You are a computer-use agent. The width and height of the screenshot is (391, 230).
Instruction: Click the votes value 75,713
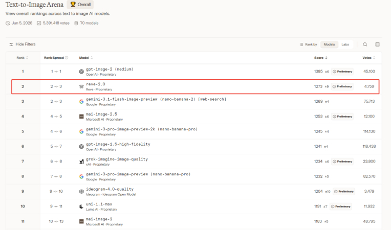[370, 101]
